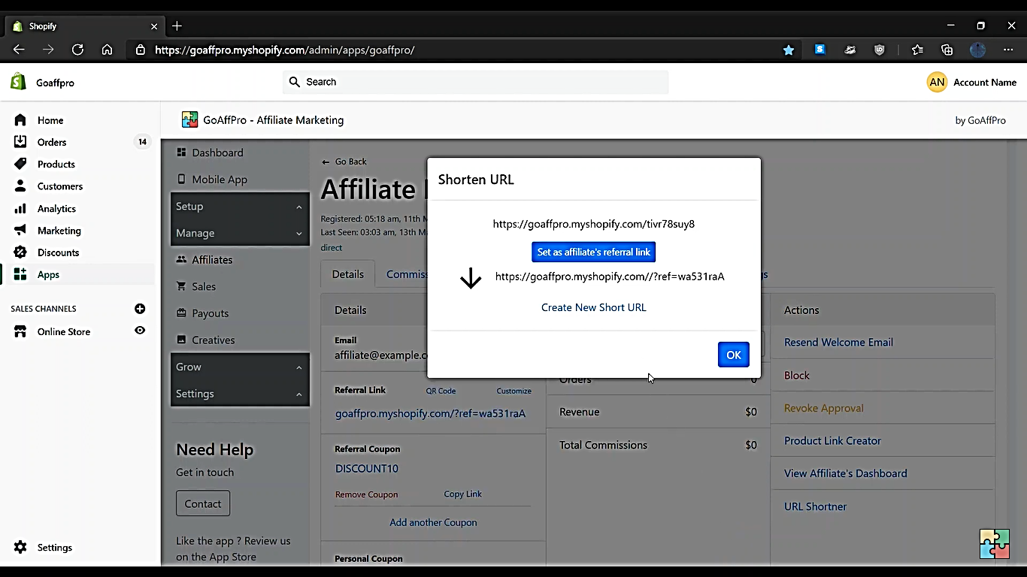Click the Go Back link
This screenshot has width=1027, height=577.
point(344,162)
